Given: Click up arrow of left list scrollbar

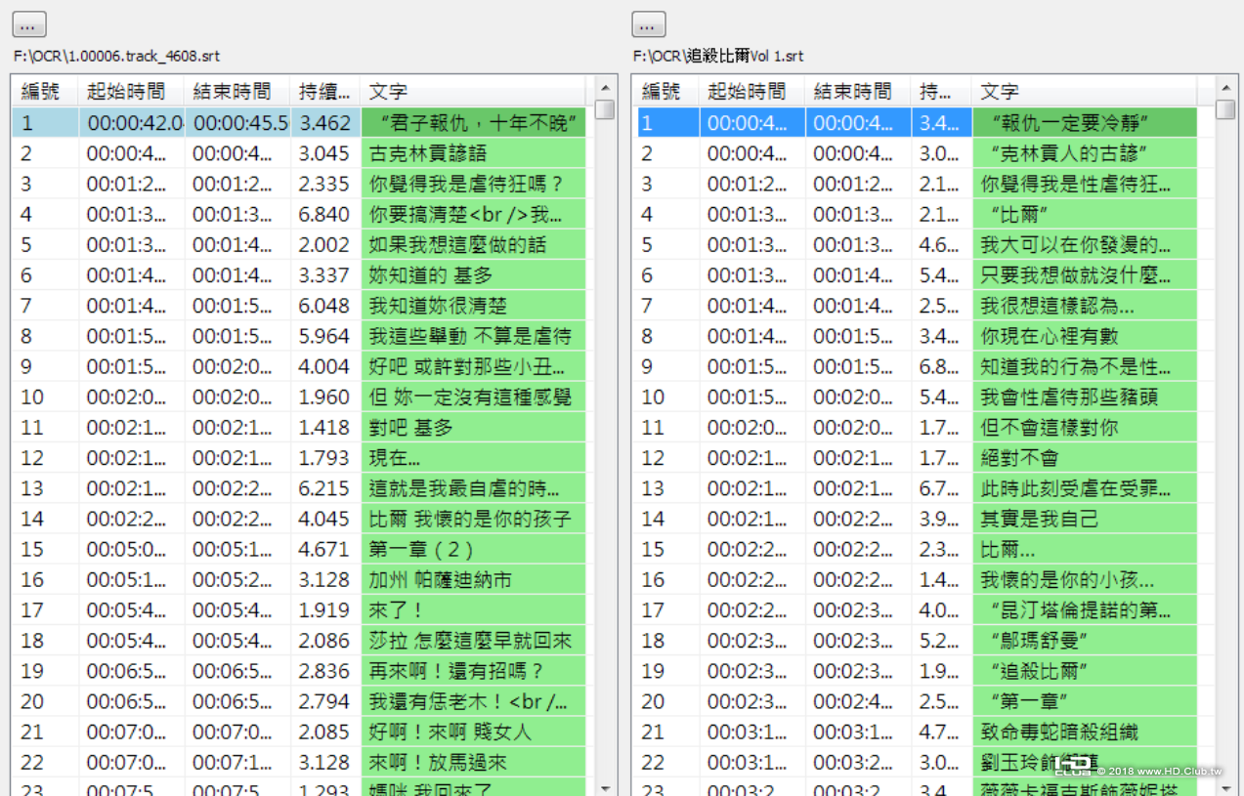Looking at the screenshot, I should [x=605, y=88].
